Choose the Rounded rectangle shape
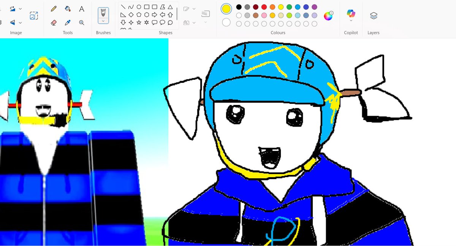The image size is (456, 246). click(x=155, y=7)
